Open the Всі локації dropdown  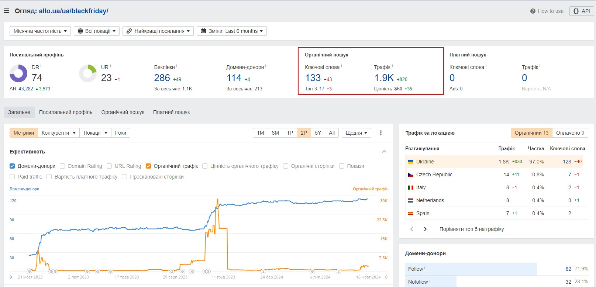click(x=97, y=31)
